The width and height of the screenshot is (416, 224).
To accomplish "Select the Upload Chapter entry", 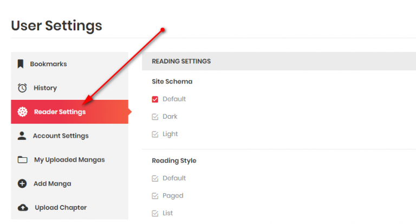I will point(69,208).
